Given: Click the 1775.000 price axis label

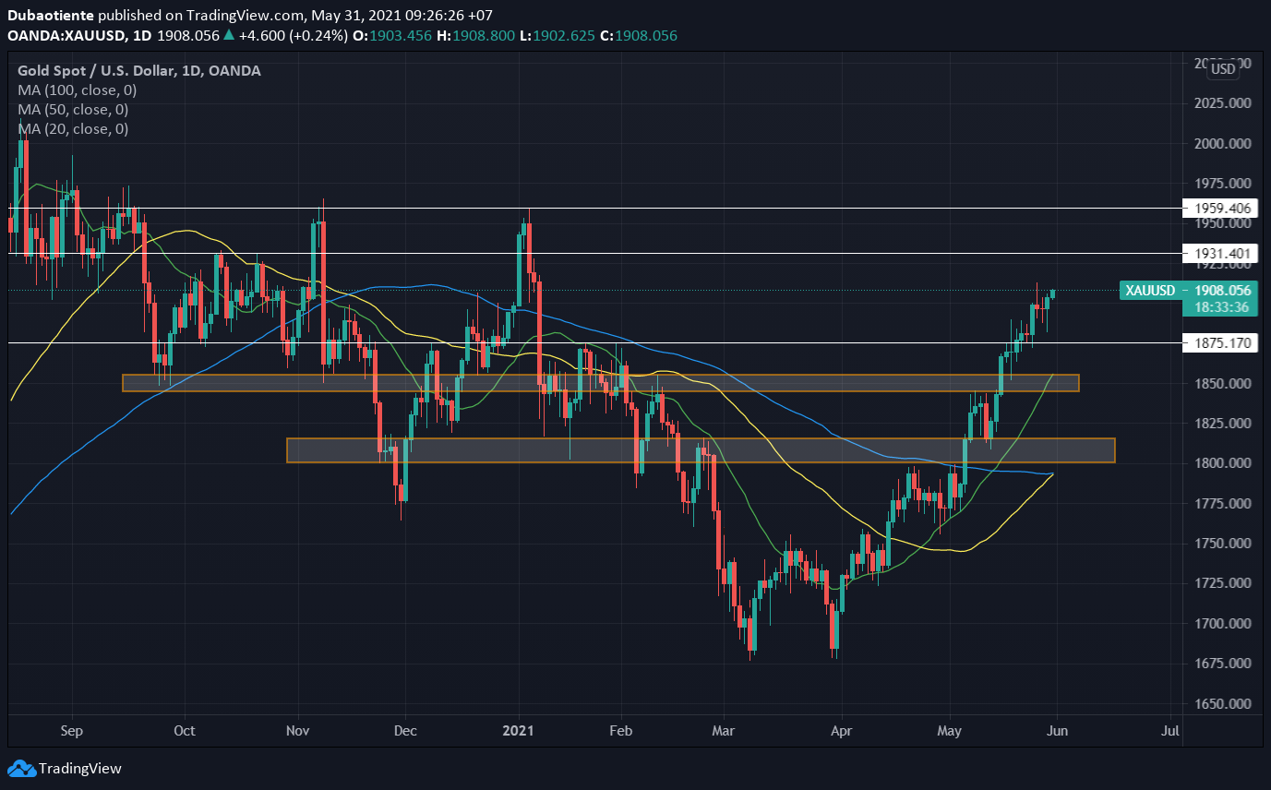Looking at the screenshot, I should [x=1221, y=504].
